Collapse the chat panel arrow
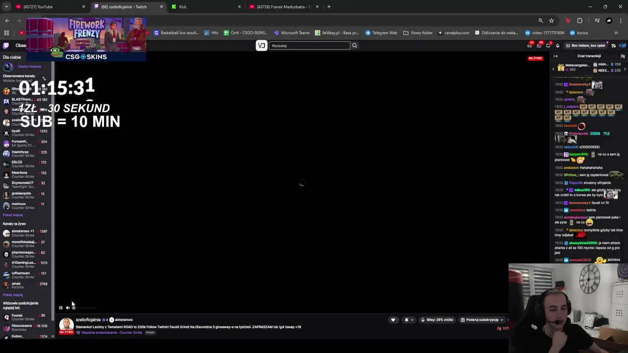628x353 pixels. (x=556, y=56)
